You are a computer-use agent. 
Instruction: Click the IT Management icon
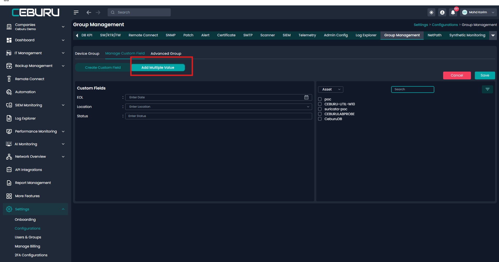point(9,53)
